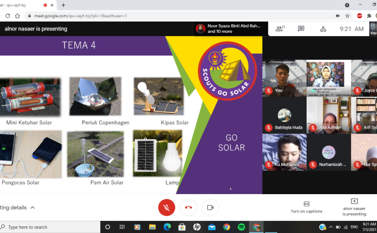Show hidden system tray icons

pos(331,227)
